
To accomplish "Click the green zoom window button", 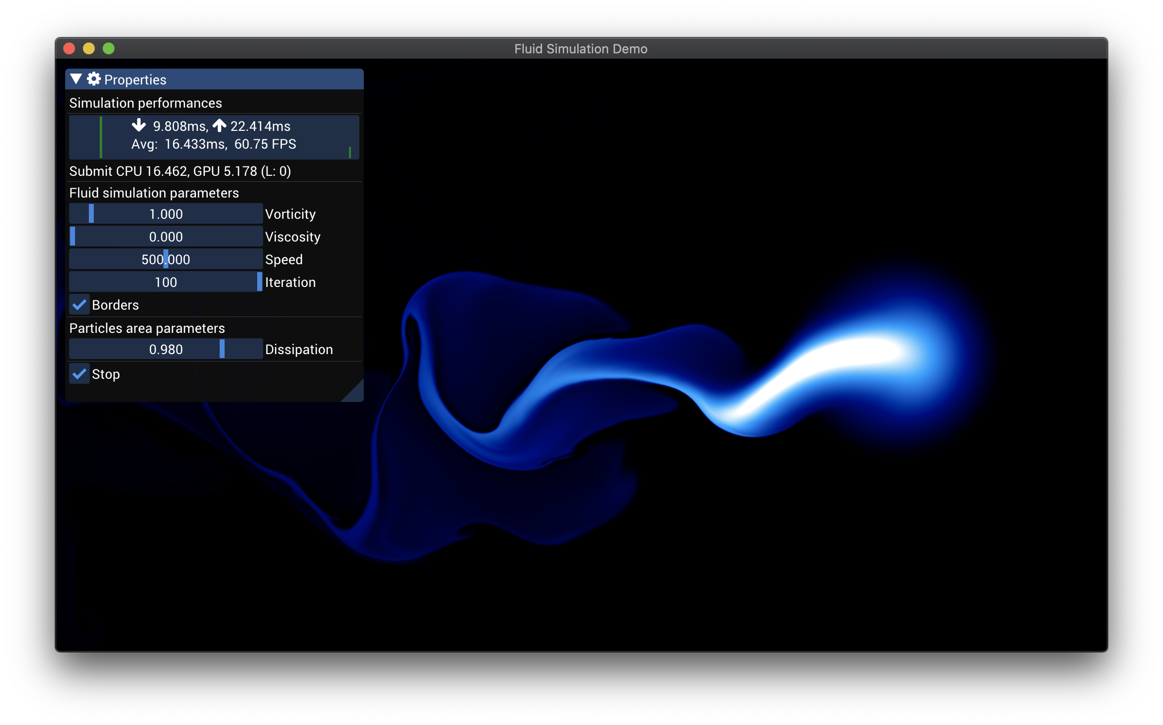I will coord(109,48).
